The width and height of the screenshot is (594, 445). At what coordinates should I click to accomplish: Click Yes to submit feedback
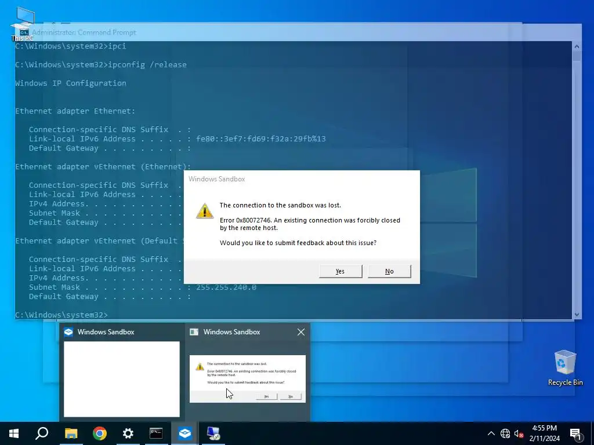point(340,271)
